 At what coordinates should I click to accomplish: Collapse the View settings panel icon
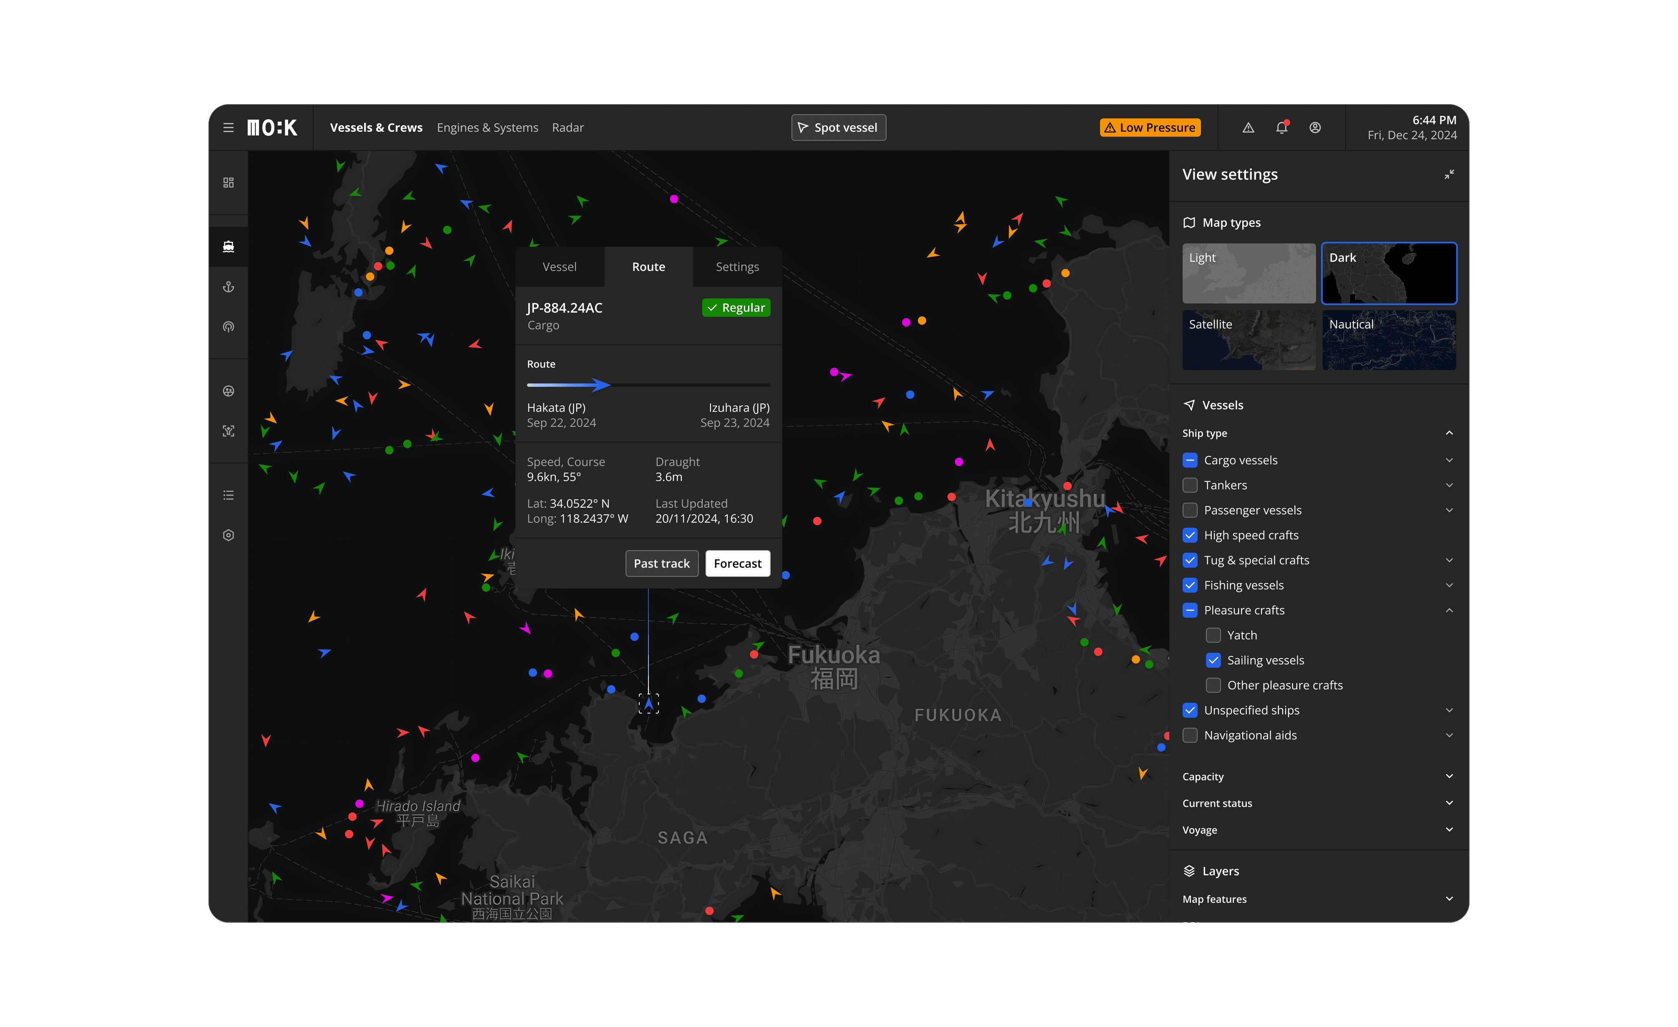coord(1449,174)
